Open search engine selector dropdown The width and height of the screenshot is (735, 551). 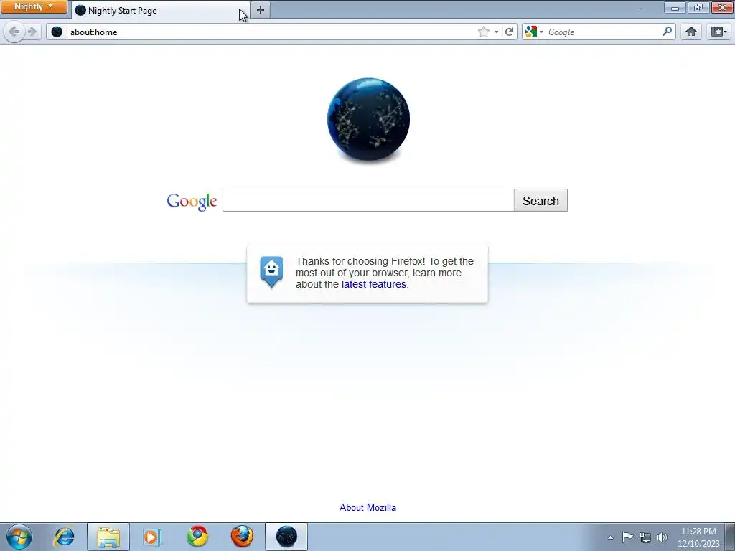[x=534, y=32]
